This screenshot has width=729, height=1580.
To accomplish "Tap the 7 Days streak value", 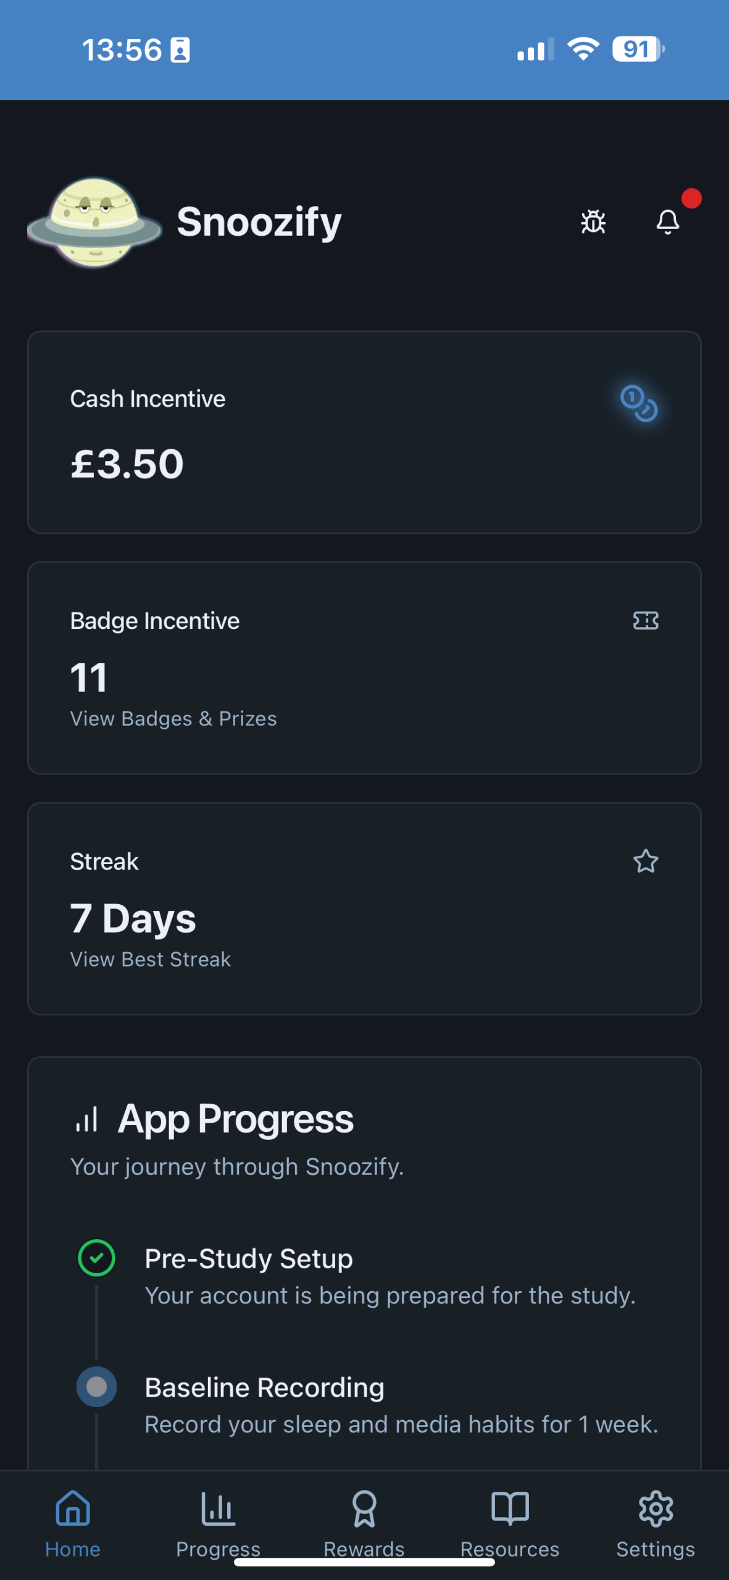I will [133, 918].
